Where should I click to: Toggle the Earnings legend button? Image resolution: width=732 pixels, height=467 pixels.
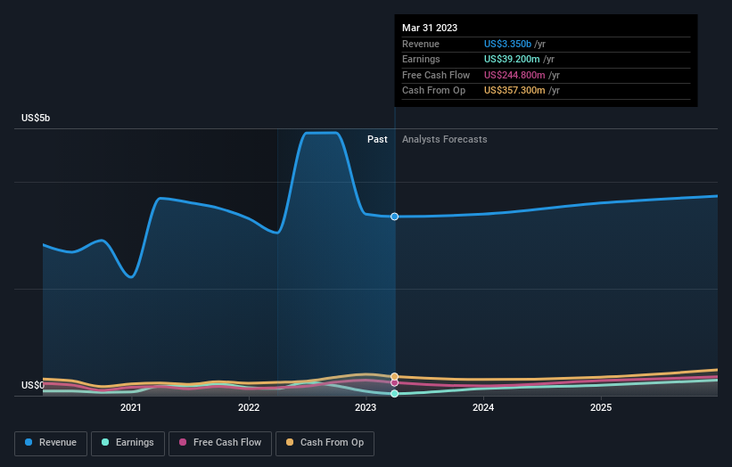tap(127, 443)
